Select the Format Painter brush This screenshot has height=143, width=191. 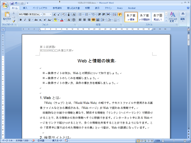point(14,21)
